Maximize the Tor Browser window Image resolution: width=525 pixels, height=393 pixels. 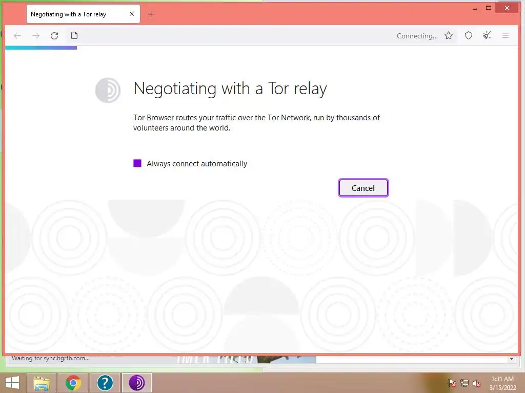click(489, 8)
